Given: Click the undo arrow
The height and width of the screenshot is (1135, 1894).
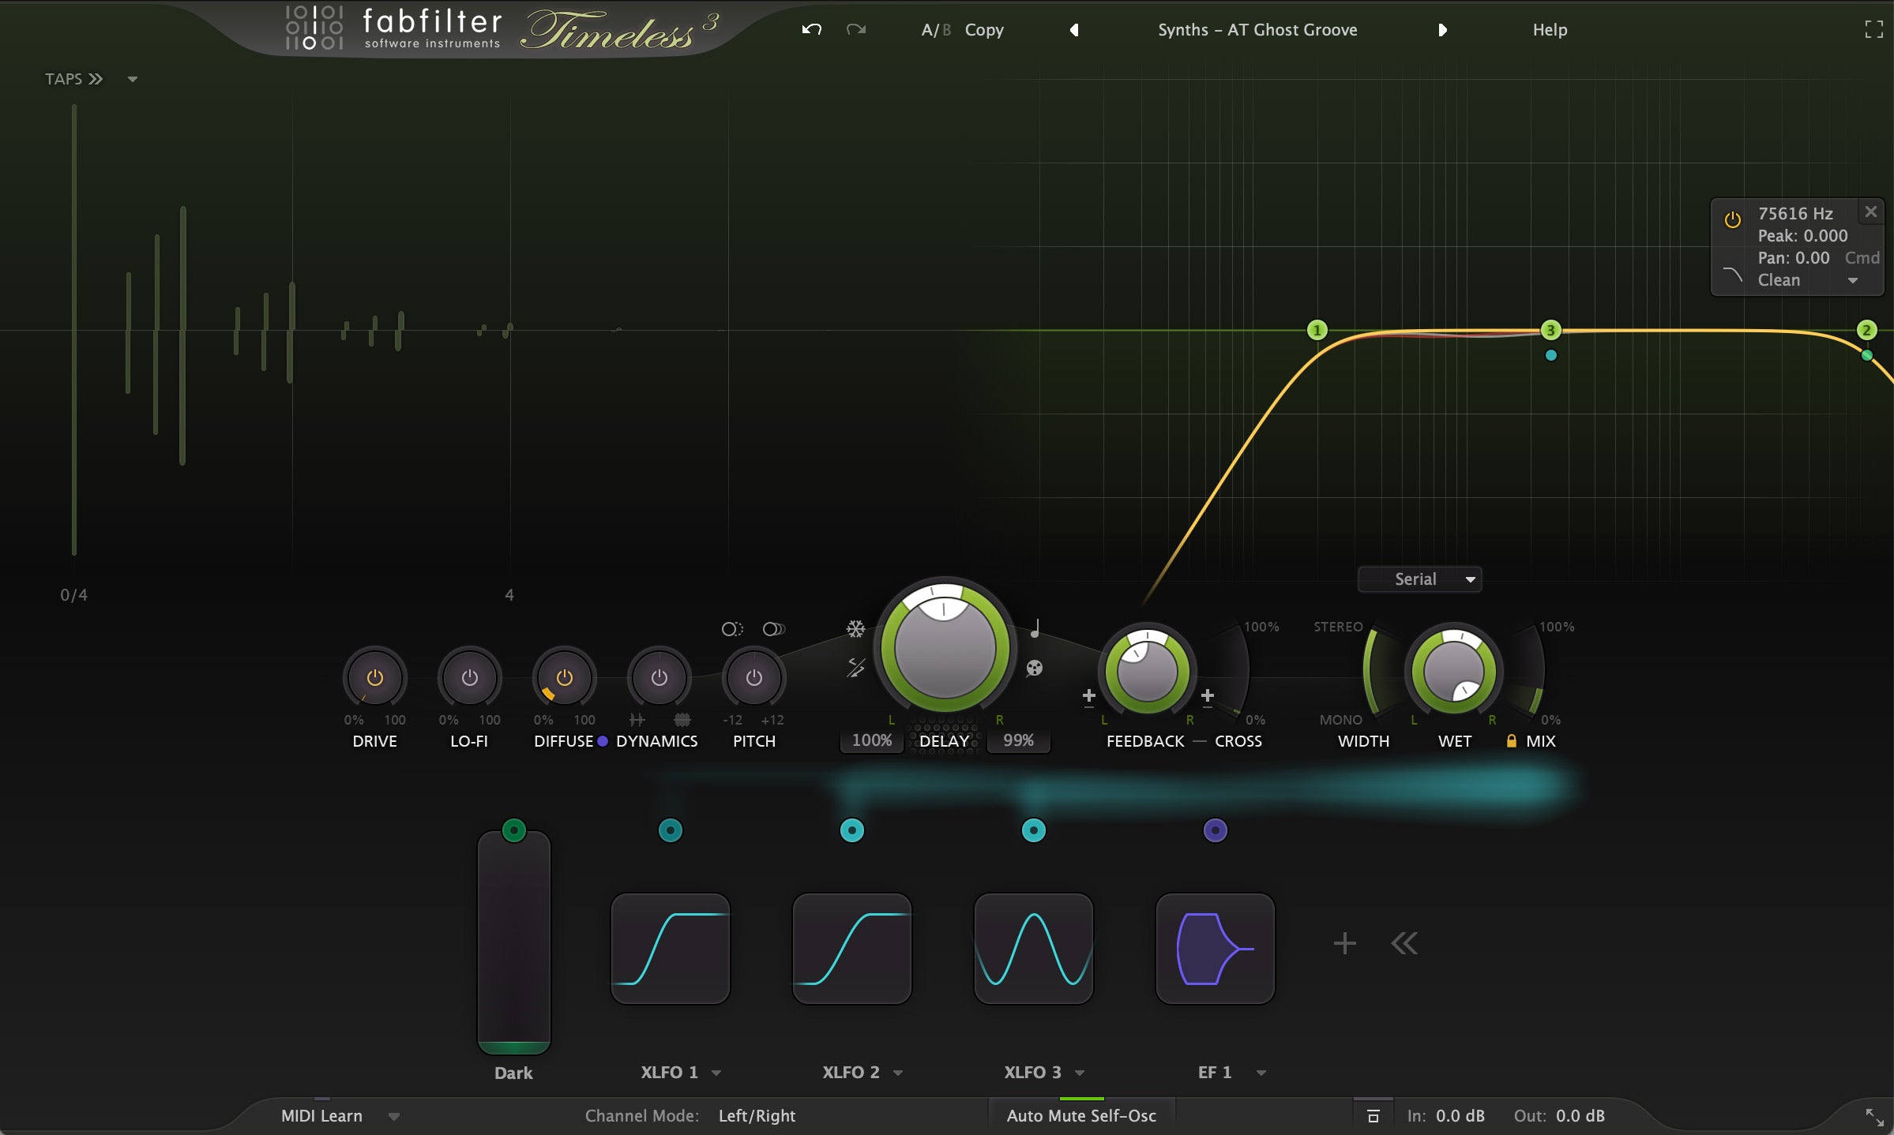Looking at the screenshot, I should [812, 30].
